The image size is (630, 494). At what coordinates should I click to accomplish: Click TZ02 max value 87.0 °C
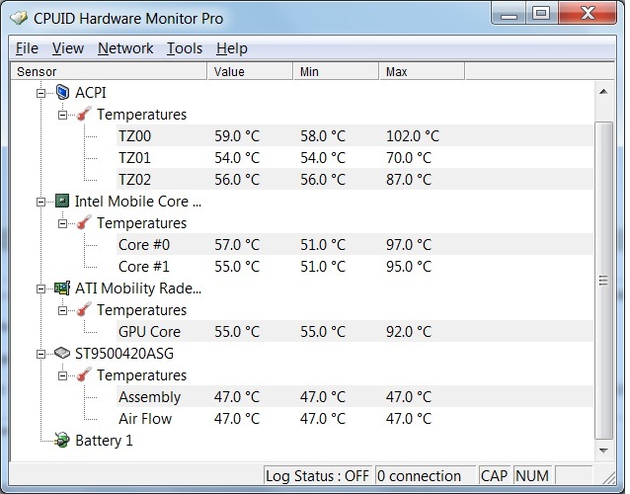[x=409, y=179]
